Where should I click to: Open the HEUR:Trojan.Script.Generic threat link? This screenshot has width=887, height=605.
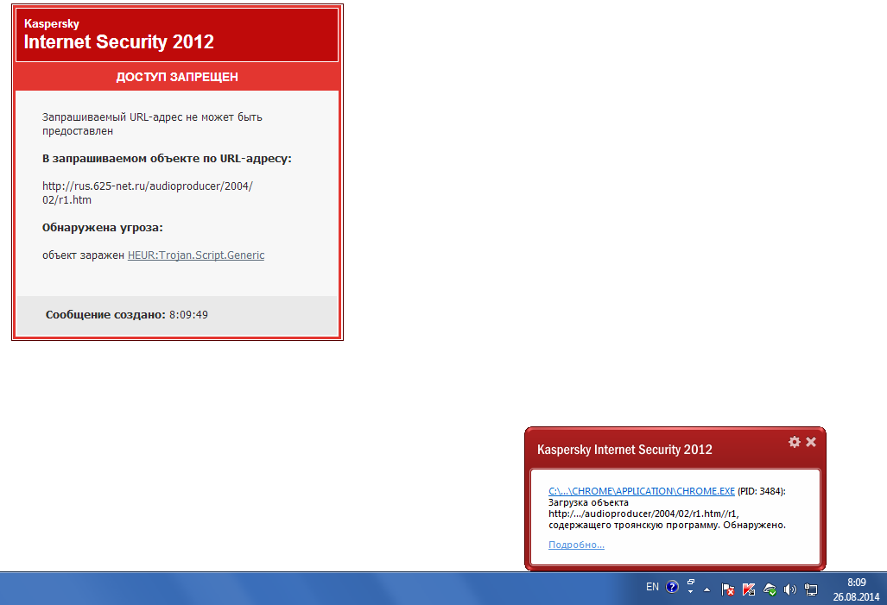click(196, 255)
